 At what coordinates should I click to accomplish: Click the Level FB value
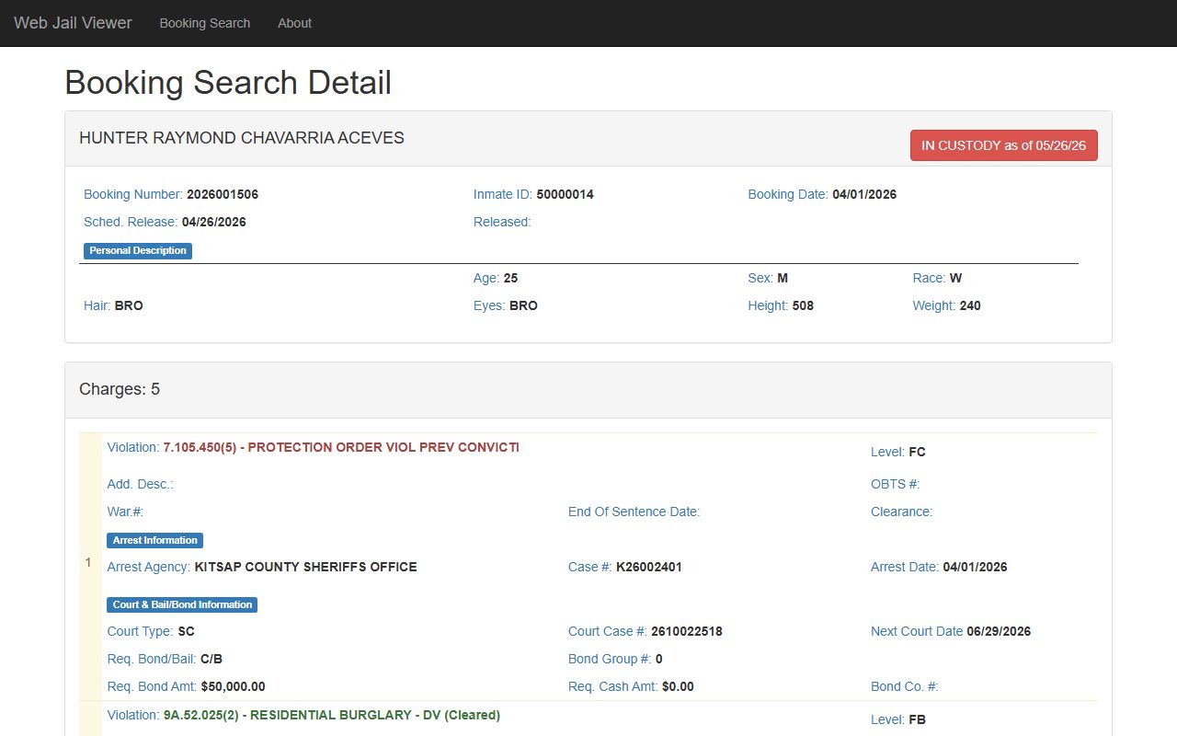(x=917, y=719)
